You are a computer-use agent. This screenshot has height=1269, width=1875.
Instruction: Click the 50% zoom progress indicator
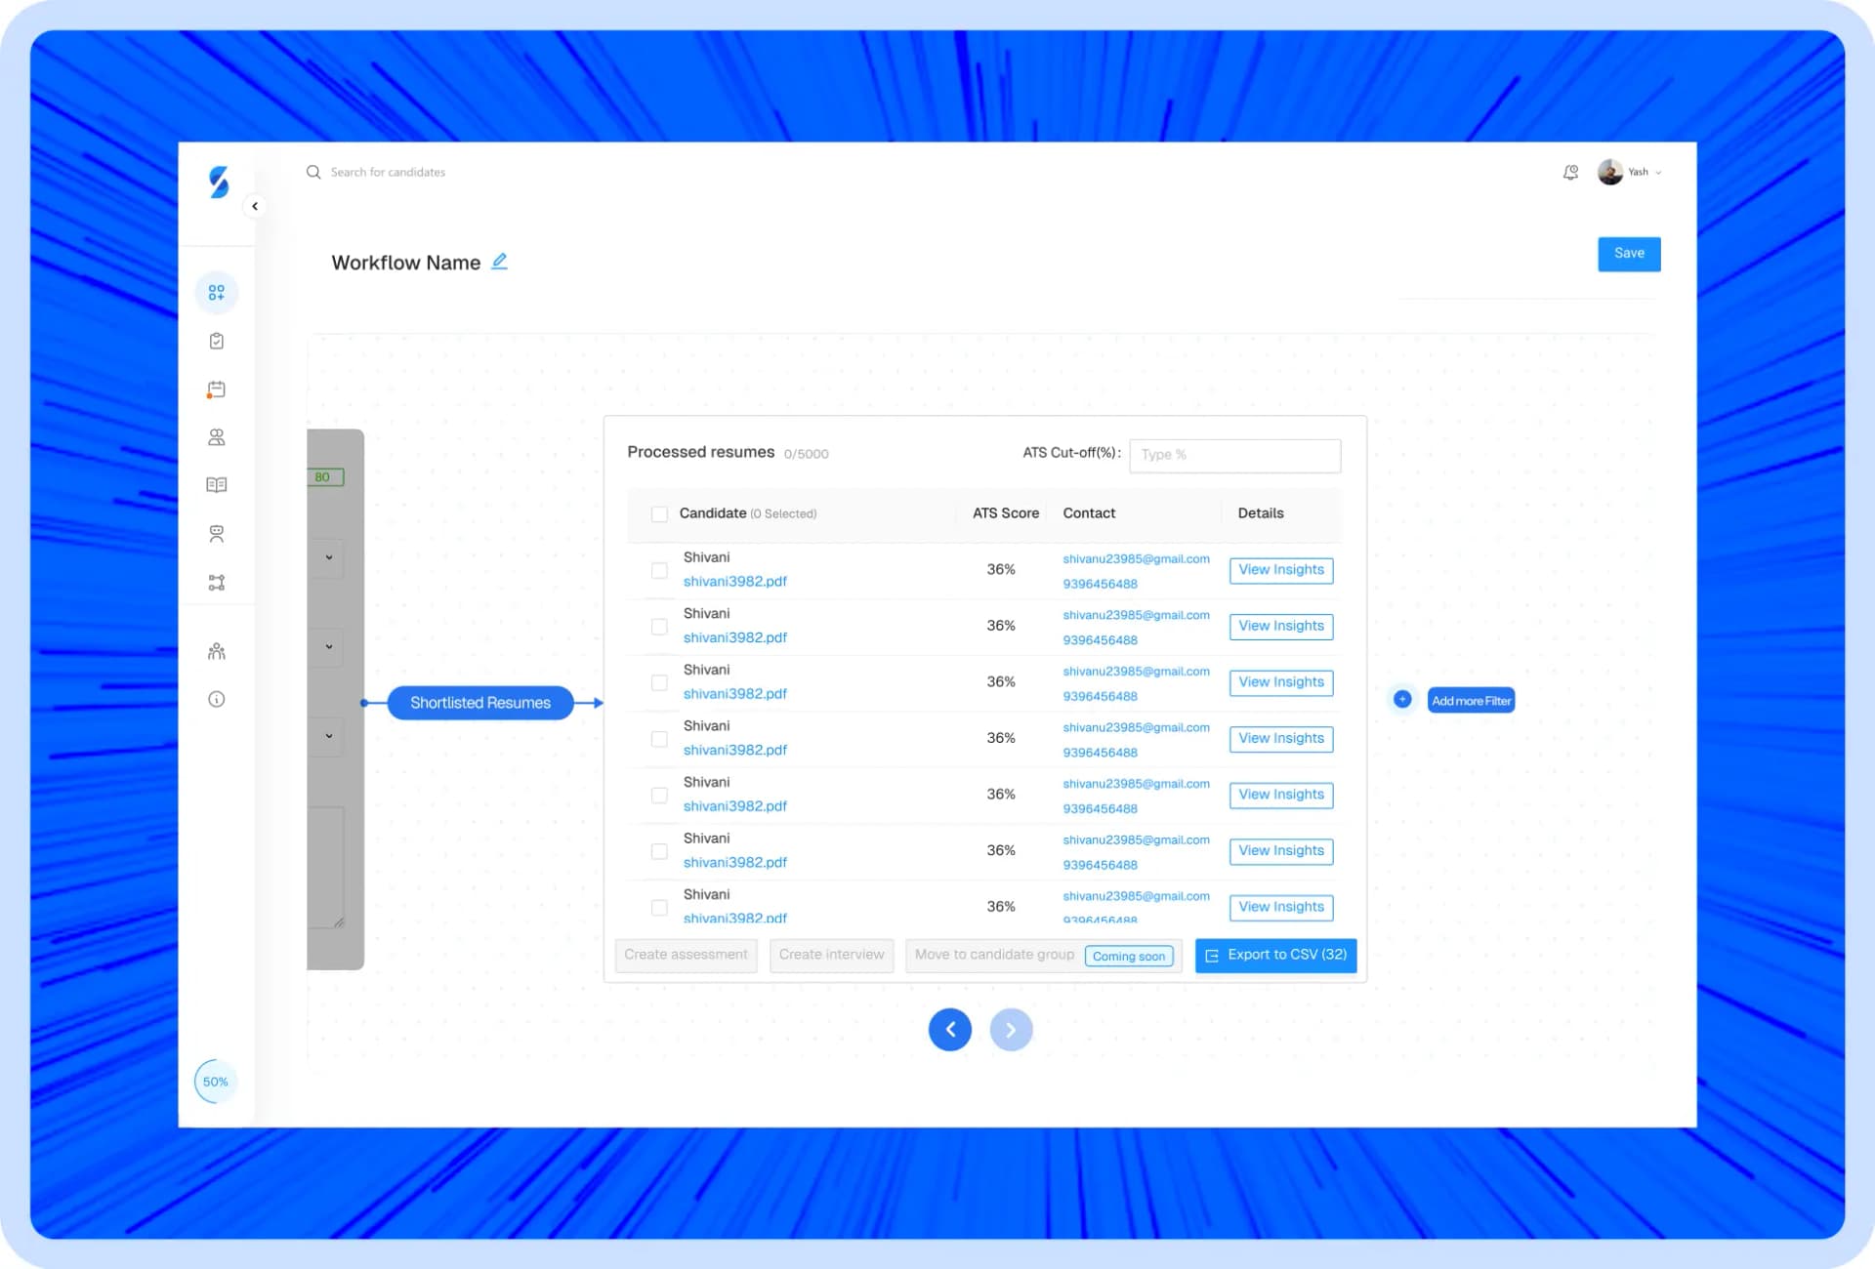[x=216, y=1081]
